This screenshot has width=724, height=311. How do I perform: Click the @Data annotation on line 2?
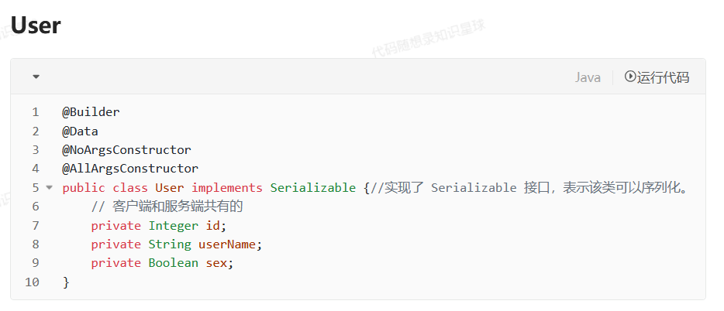[x=81, y=132]
